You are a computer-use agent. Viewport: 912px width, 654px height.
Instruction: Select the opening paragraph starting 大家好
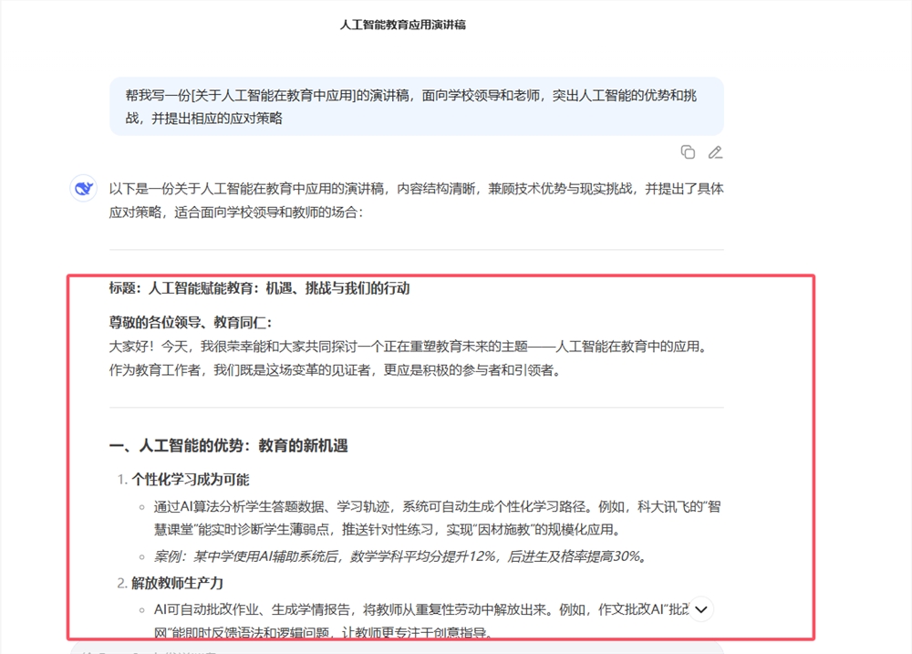pos(410,345)
